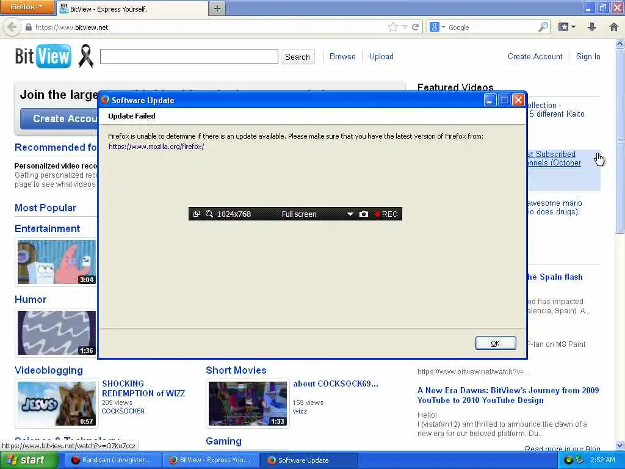Viewport: 625px width, 469px height.
Task: Open the Videoblogging category link
Action: tap(49, 370)
